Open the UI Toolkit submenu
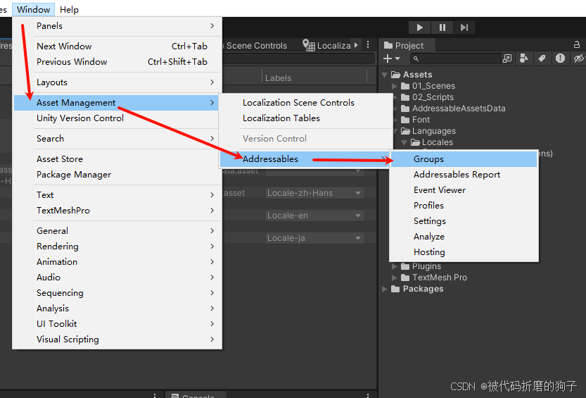 click(117, 324)
